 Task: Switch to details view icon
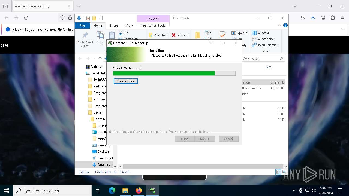(278, 172)
